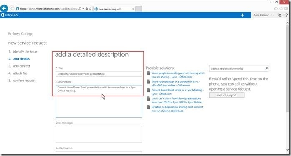The height and width of the screenshot is (156, 291).
Task: Open a new blank browser tab
Action: pos(139,9)
